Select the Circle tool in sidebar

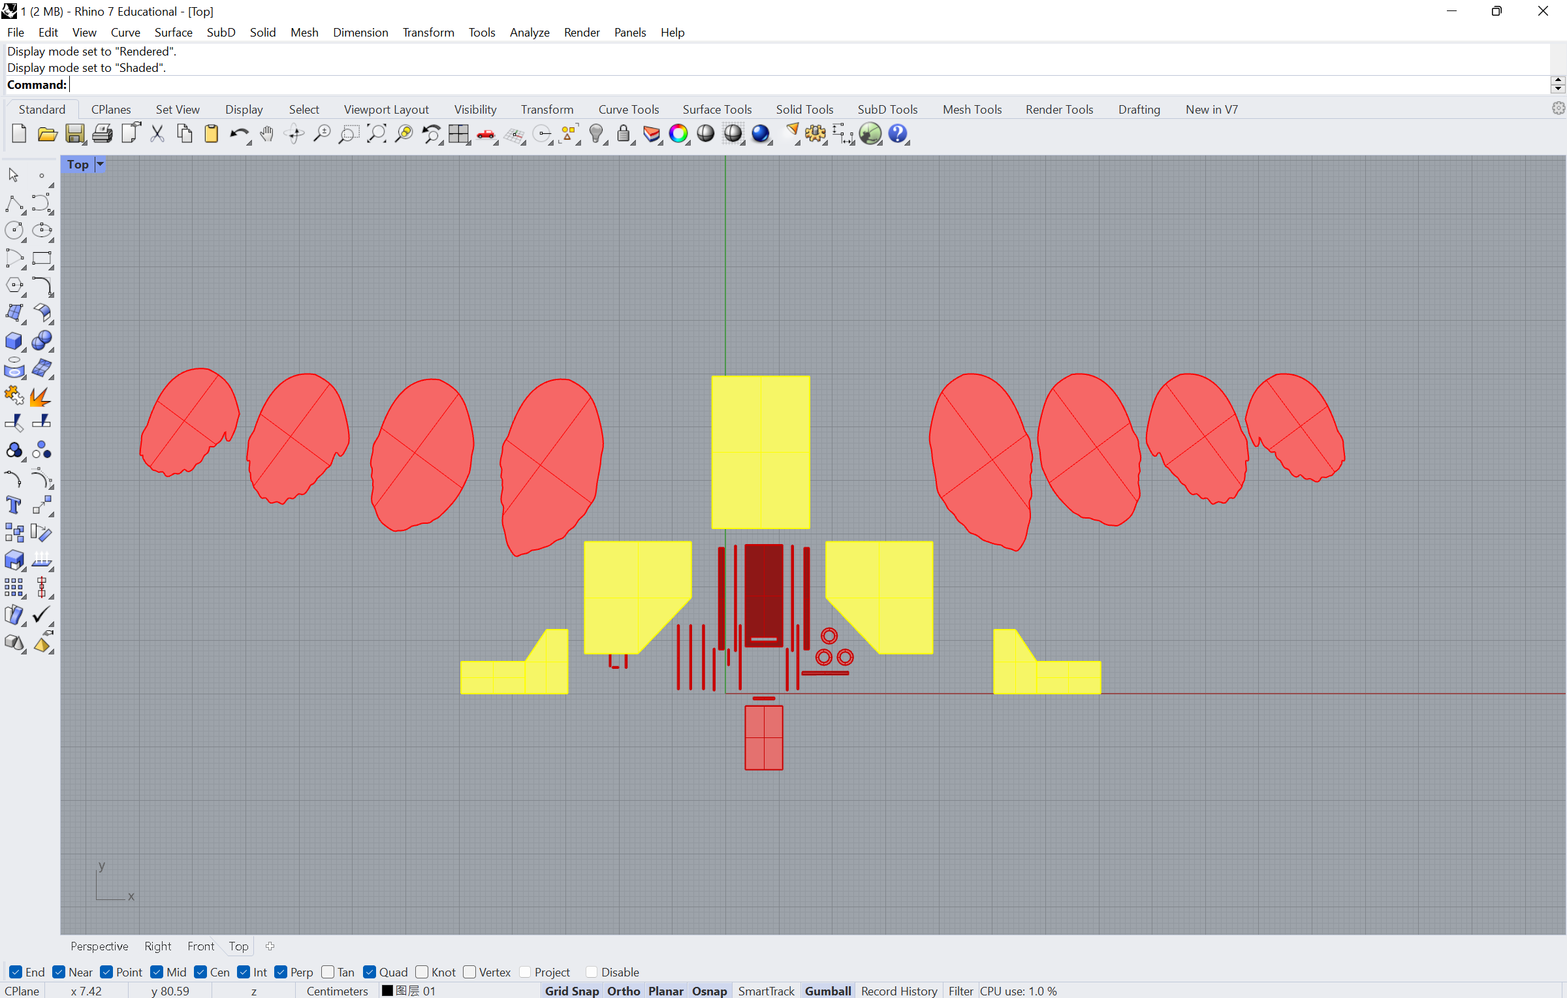14,231
